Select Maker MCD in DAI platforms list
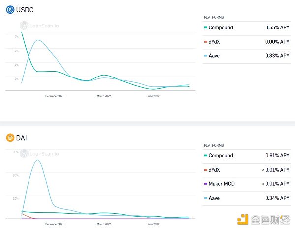 tap(222, 184)
